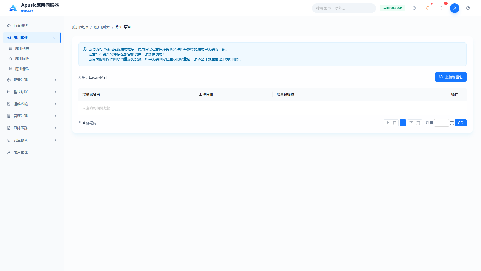This screenshot has height=271, width=481.
Task: Click the Apusic logo icon
Action: (x=13, y=8)
